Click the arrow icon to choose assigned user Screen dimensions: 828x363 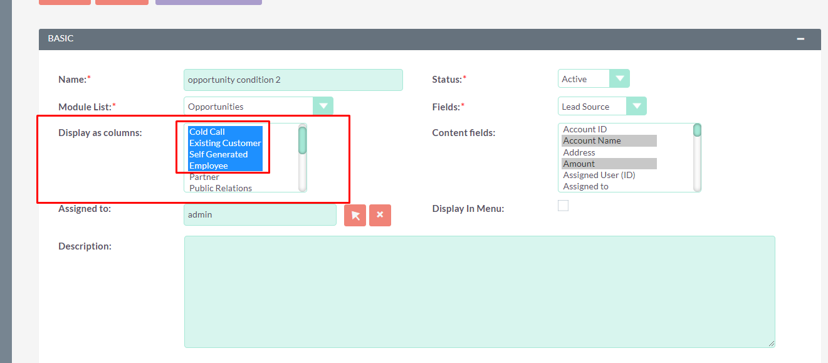tap(355, 215)
